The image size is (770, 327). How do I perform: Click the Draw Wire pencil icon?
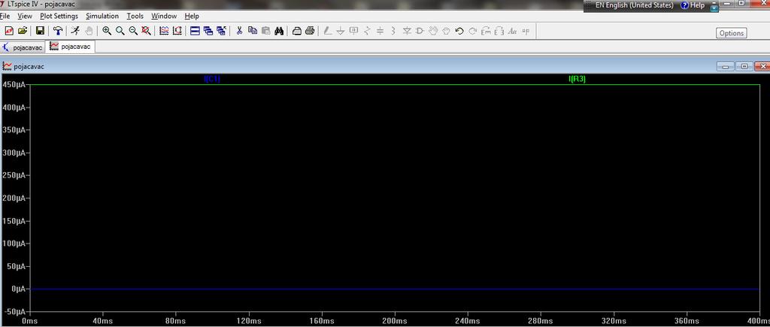pyautogui.click(x=327, y=31)
